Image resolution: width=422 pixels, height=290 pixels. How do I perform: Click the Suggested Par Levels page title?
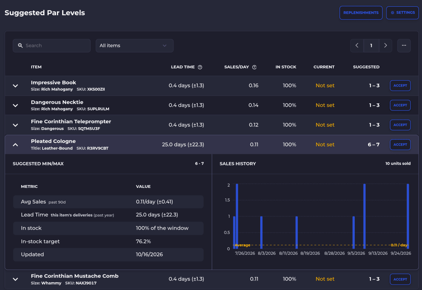pyautogui.click(x=45, y=13)
